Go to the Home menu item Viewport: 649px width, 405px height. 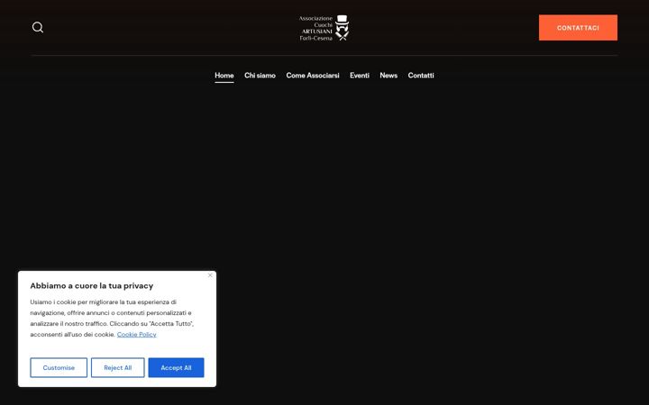pos(224,76)
